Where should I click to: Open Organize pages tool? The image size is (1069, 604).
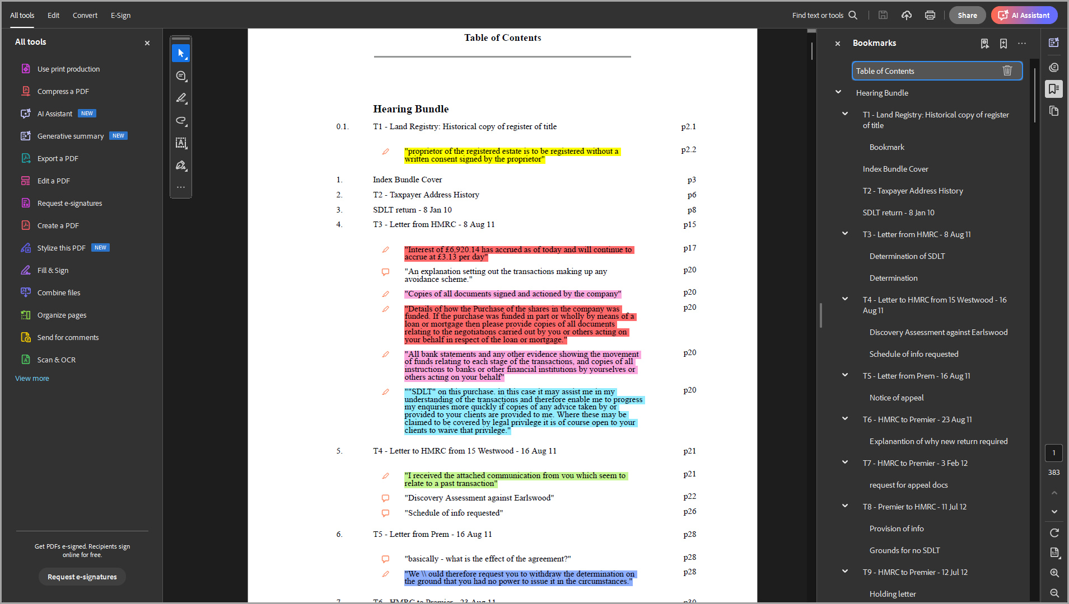coord(62,315)
